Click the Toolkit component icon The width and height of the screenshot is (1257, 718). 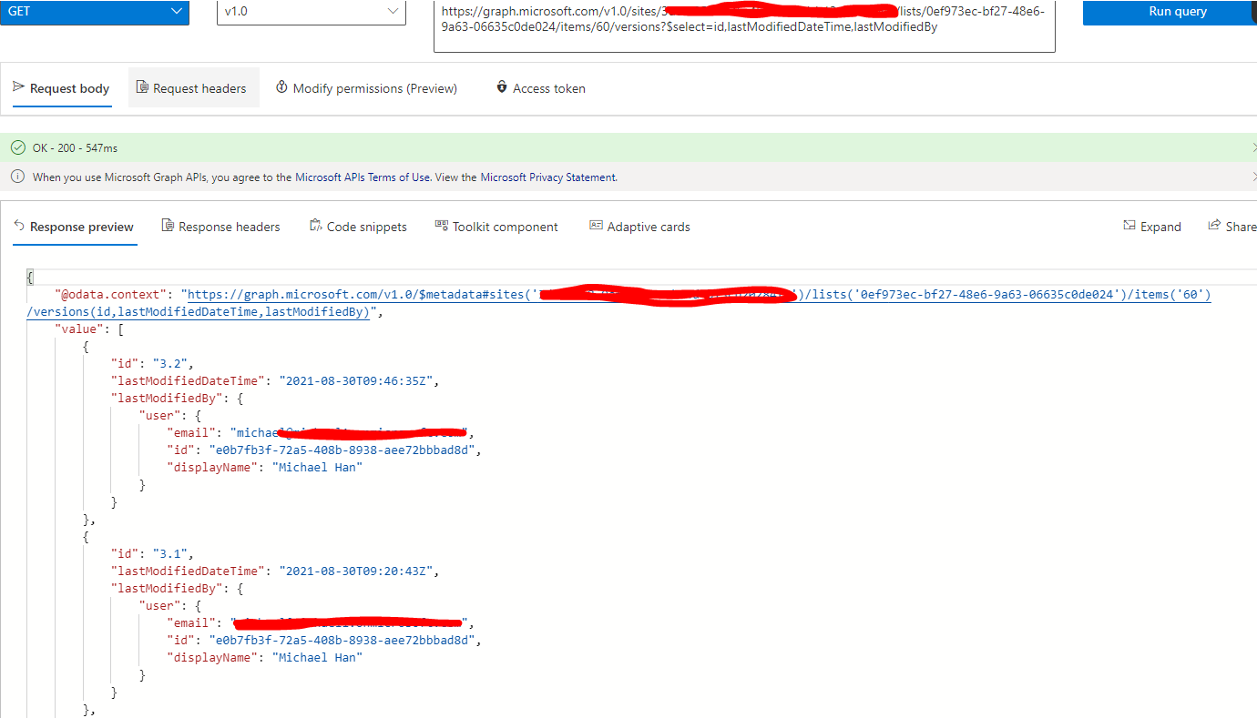(442, 226)
